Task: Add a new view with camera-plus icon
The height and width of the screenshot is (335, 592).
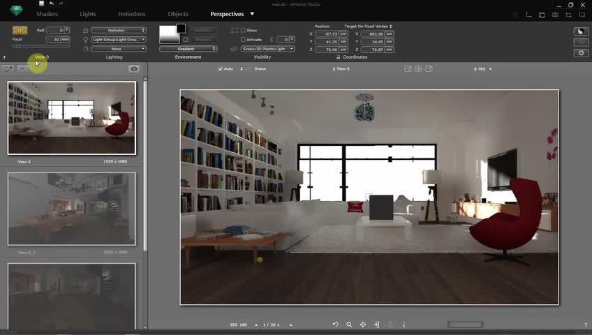Action: point(8,68)
